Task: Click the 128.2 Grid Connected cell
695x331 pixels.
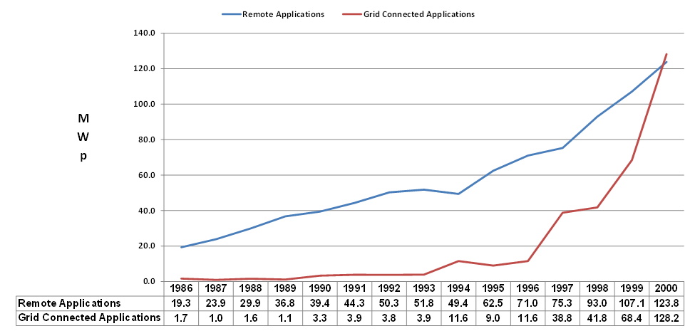Action: [665, 317]
